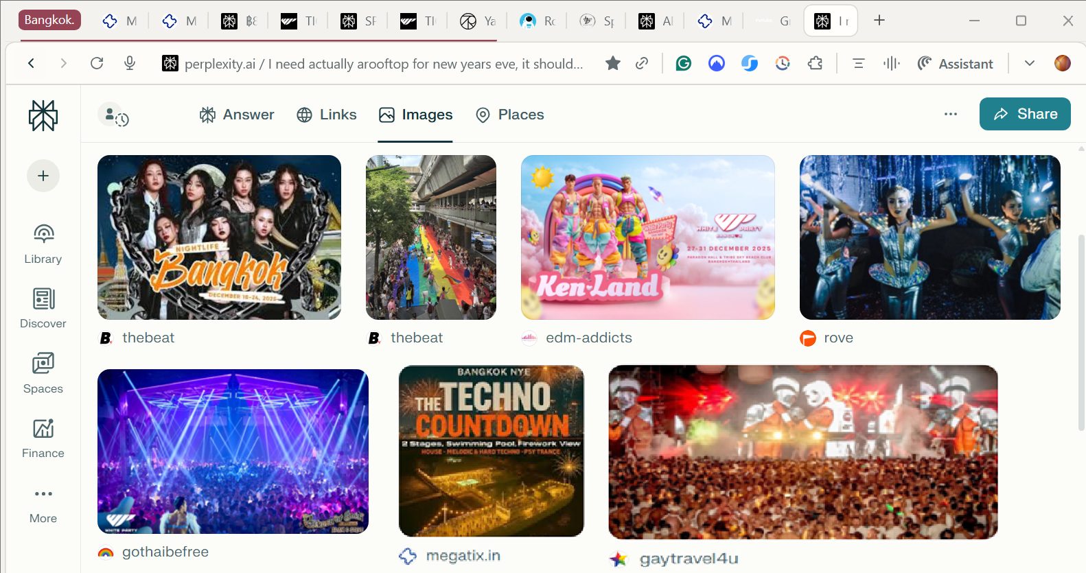Screen dimensions: 1086x573
Task: Open the Finance section
Action: tap(43, 438)
